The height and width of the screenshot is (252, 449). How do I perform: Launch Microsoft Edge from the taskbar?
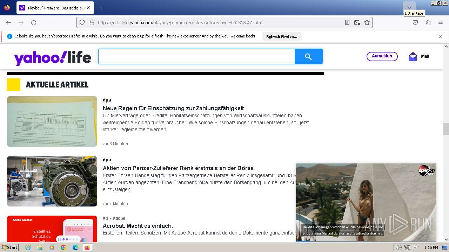click(x=75, y=247)
